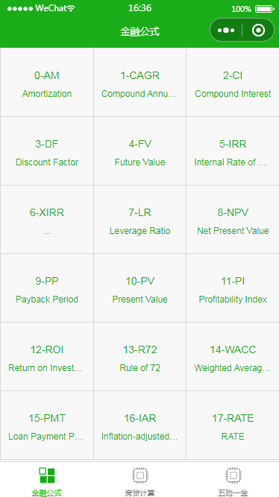Viewport: 279px width, 497px height.
Task: Open the 14-WACC Weighted Average tile
Action: pos(233,357)
